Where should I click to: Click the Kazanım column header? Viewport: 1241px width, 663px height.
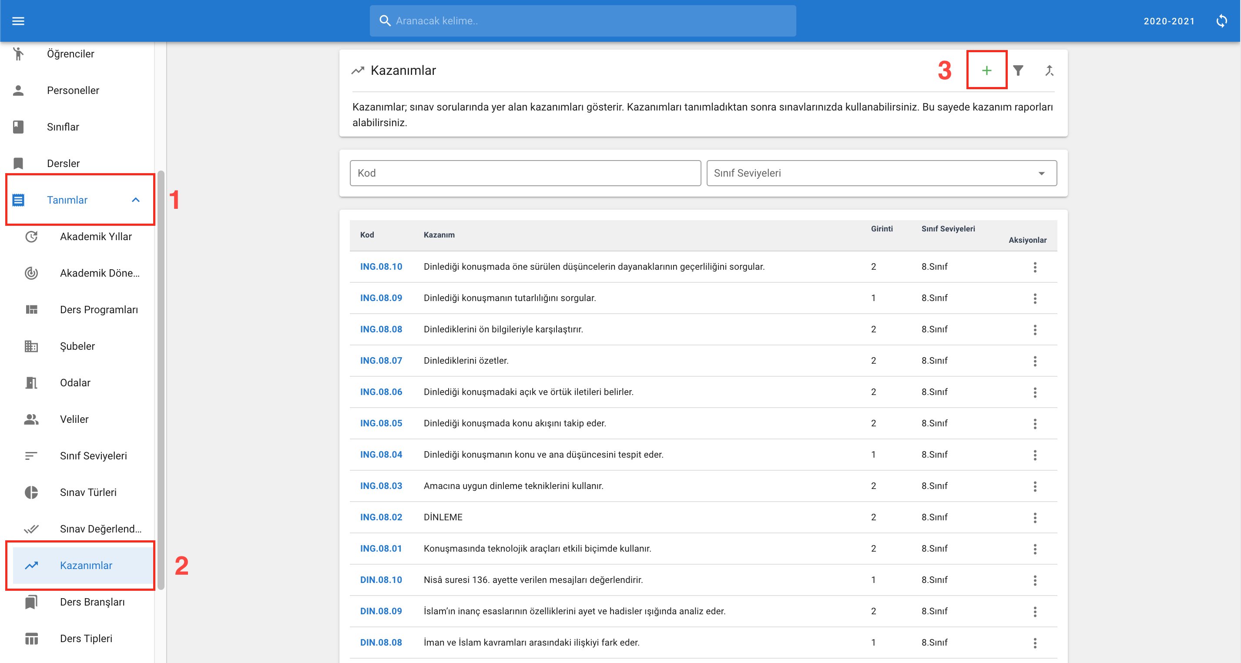pyautogui.click(x=439, y=235)
